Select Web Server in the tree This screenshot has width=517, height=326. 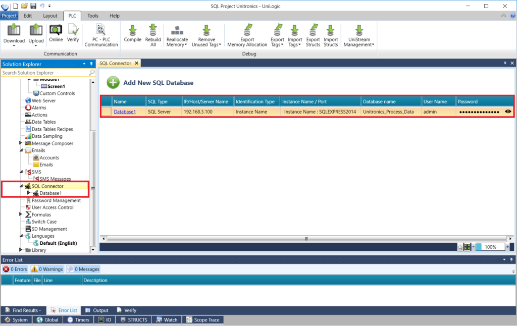point(40,100)
